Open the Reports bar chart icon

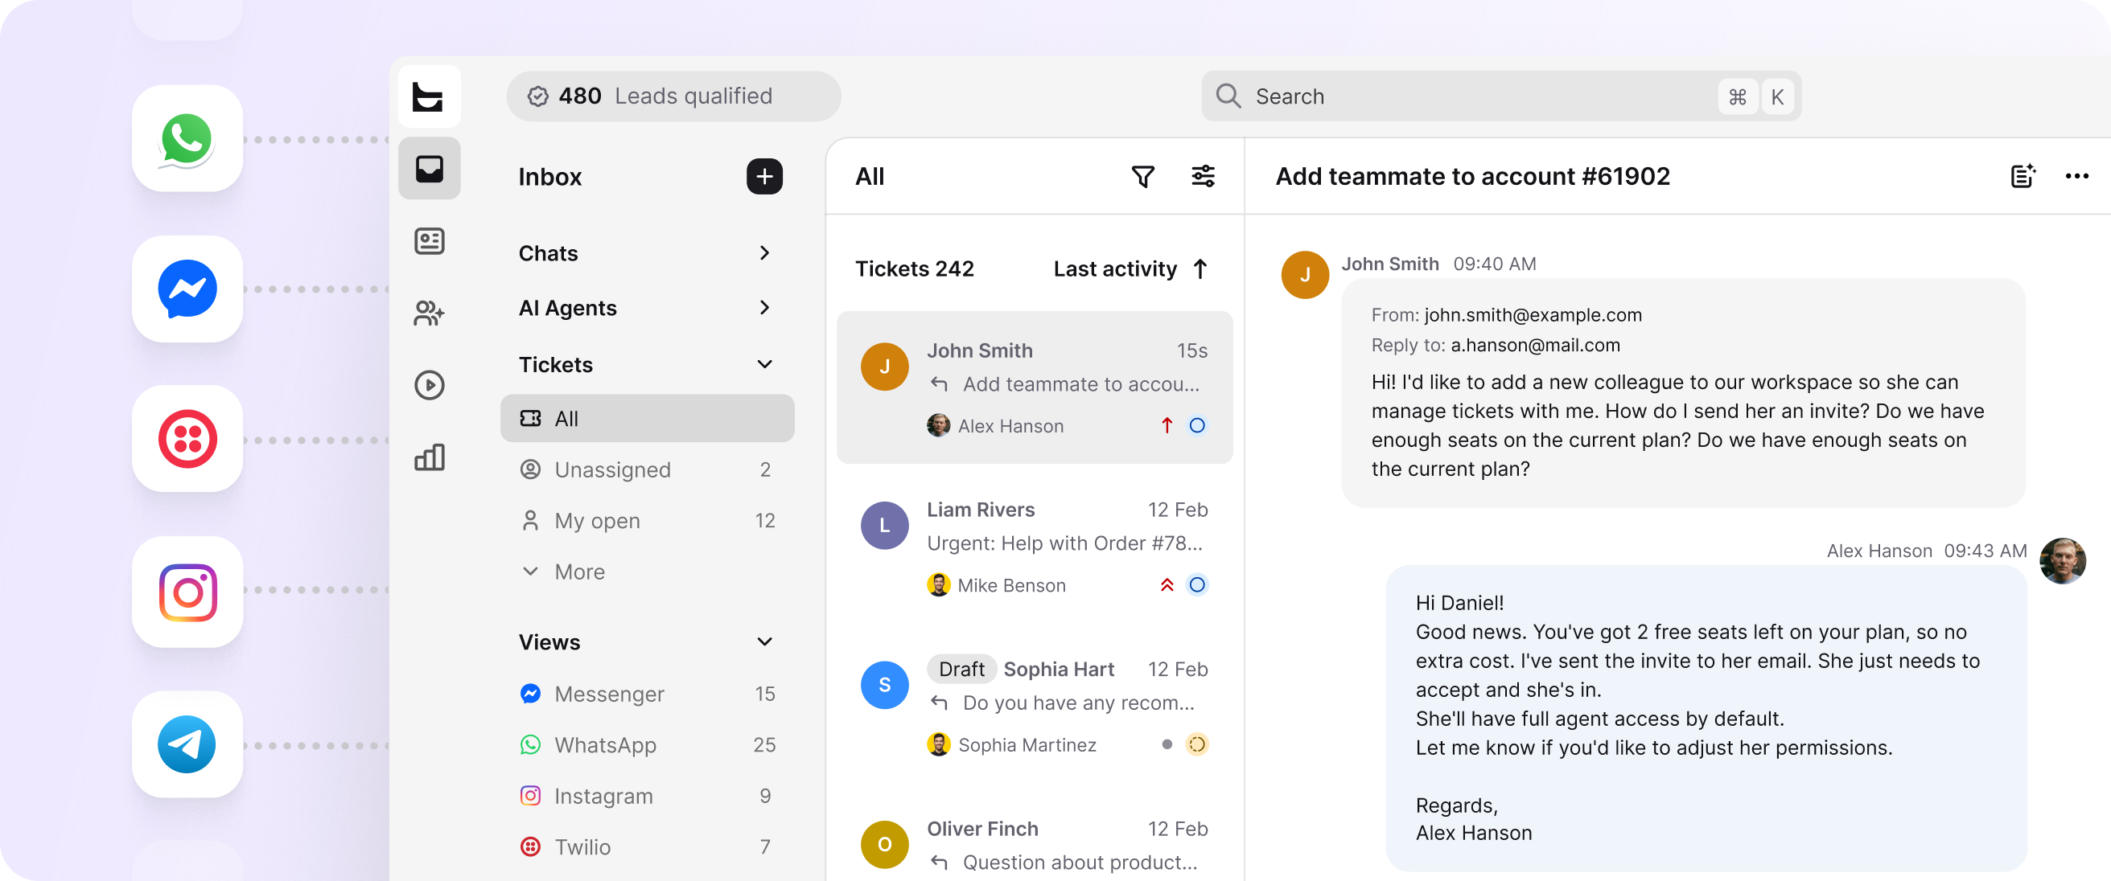point(429,457)
